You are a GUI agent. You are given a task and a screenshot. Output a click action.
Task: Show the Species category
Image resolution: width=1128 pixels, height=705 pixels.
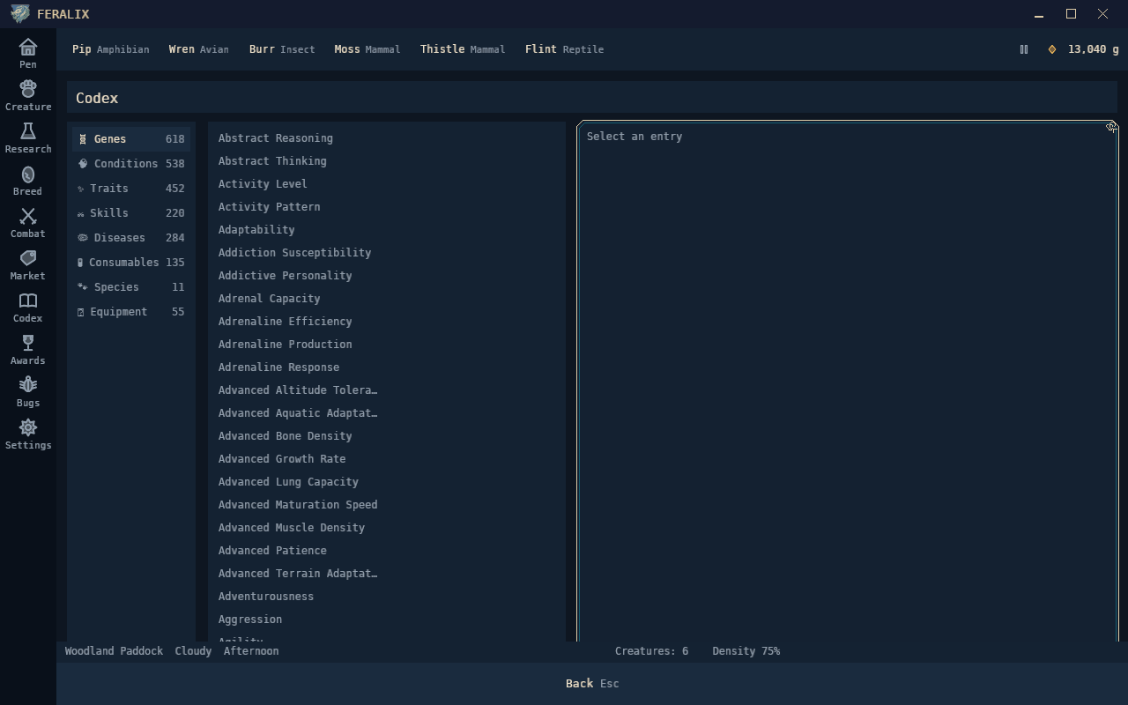point(131,287)
